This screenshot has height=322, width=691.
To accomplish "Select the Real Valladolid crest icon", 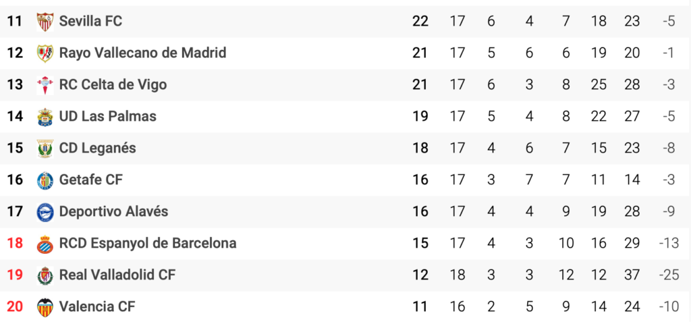I will [45, 275].
